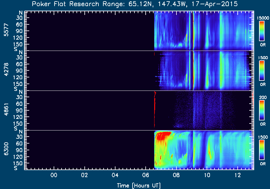Screen dimensions: 270x189
Task: Click the 1500 value above the 4278 color bar
Action: pos(263,58)
